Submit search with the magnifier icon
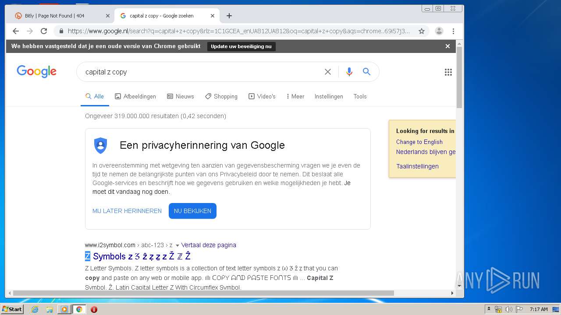561x315 pixels. click(367, 72)
